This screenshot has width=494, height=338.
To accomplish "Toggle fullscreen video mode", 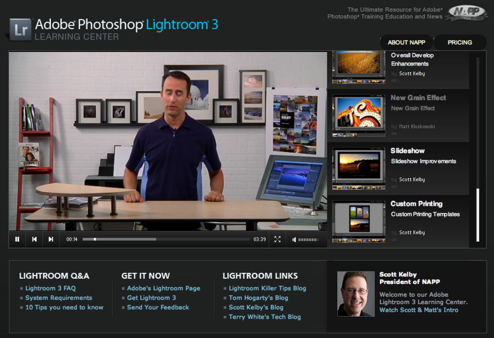I will click(277, 239).
